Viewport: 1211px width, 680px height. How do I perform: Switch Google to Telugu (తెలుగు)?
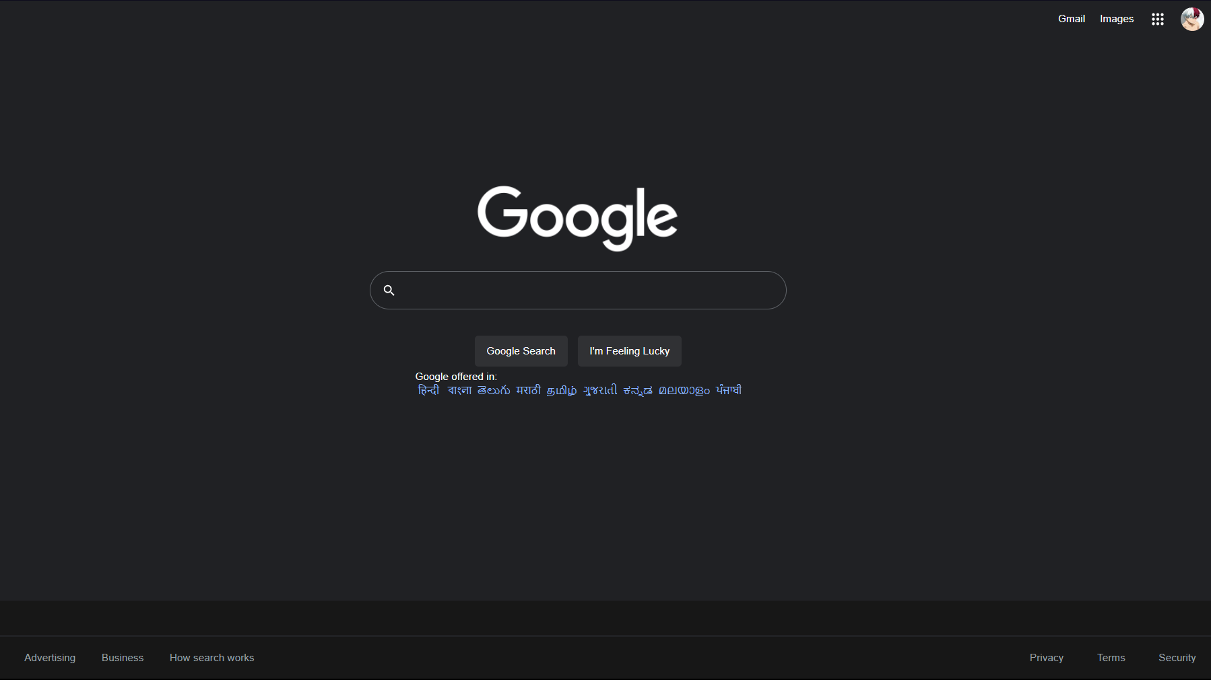[x=494, y=390]
